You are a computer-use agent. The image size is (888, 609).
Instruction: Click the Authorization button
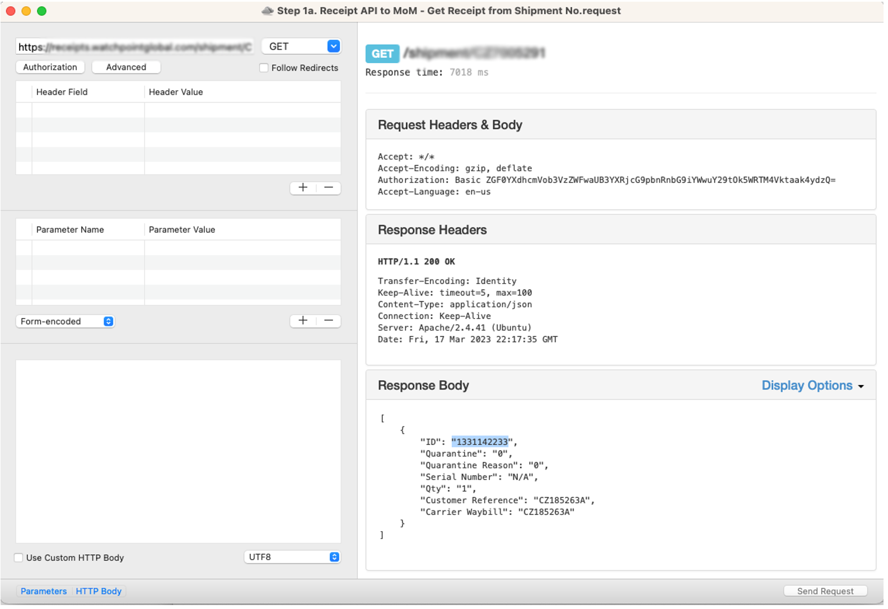pos(50,67)
